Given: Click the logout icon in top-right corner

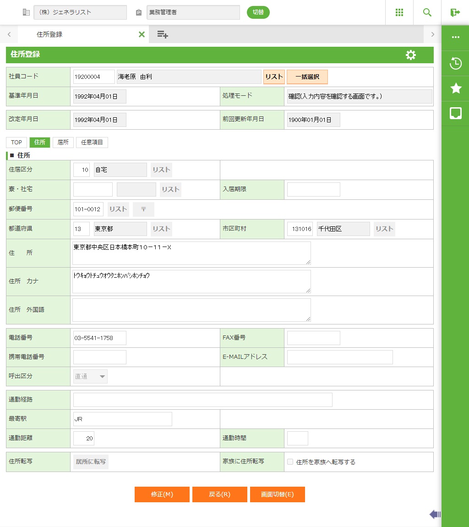Looking at the screenshot, I should [x=455, y=12].
